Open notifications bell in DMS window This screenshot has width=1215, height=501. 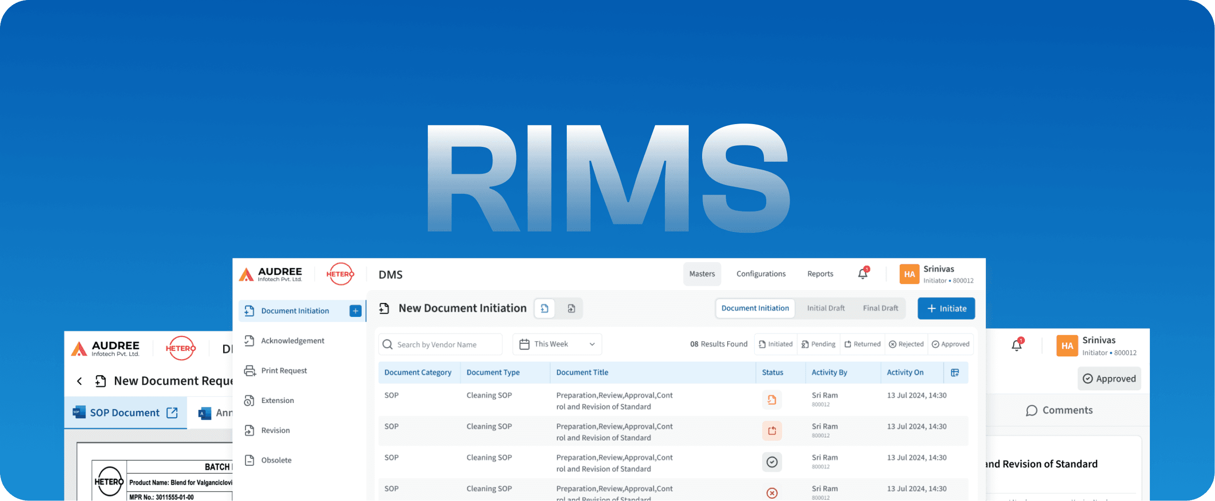(863, 273)
